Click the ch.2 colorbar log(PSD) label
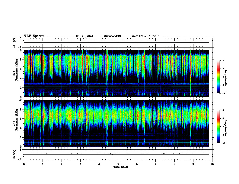This screenshot has width=239, height=184. 226,128
